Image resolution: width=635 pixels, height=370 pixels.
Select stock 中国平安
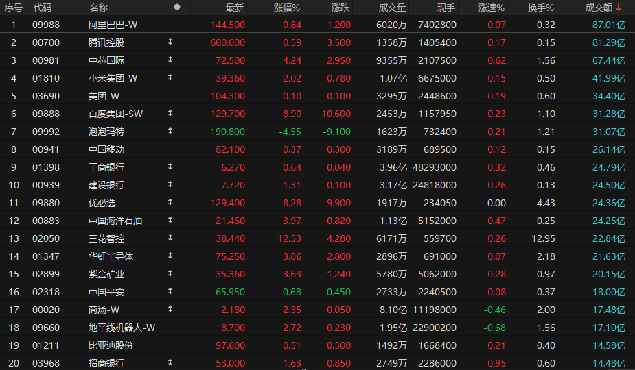point(106,292)
